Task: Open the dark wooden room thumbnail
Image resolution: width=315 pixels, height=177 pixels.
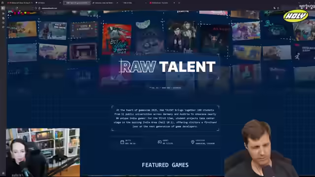Action: click(83, 52)
